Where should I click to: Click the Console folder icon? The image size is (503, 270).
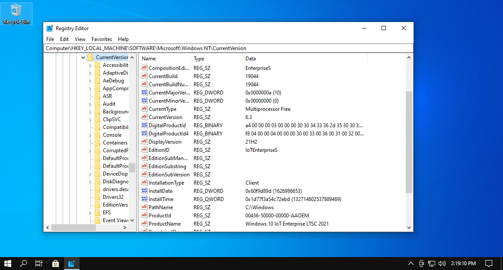click(98, 135)
